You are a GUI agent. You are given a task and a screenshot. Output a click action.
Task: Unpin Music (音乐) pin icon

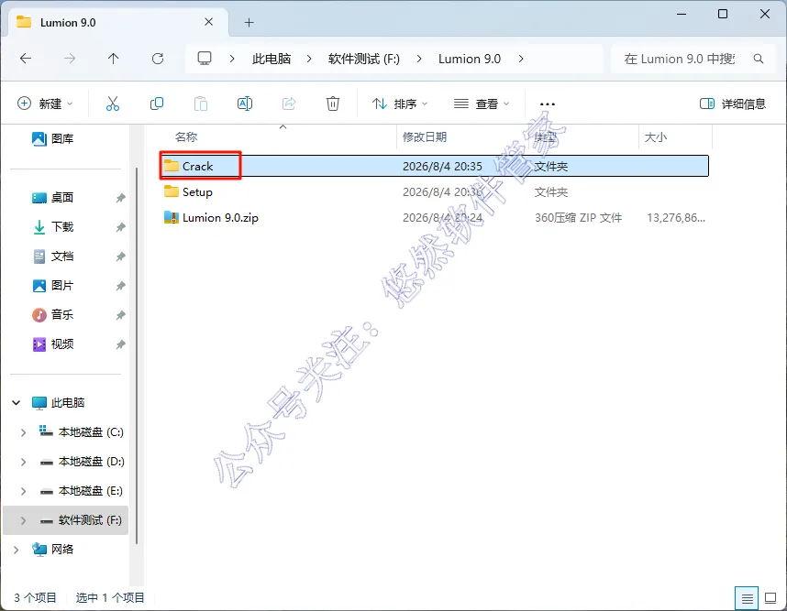pos(120,315)
